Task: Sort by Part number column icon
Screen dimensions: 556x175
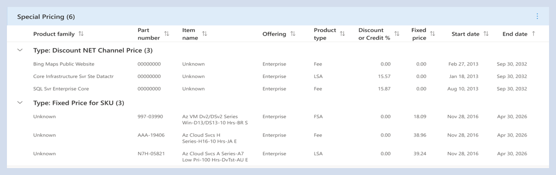Action: pos(167,34)
